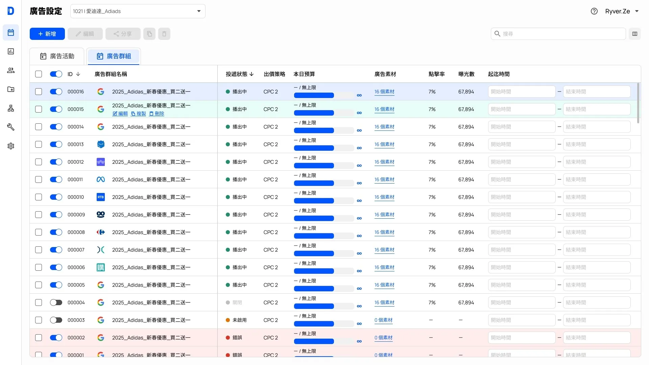
Task: Expand the Ryver.Ze user menu
Action: pos(622,11)
